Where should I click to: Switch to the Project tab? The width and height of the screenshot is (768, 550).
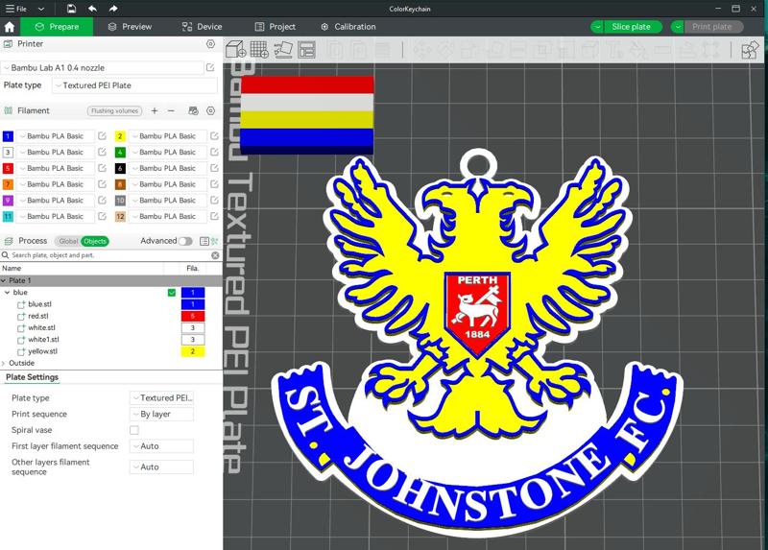tap(275, 27)
